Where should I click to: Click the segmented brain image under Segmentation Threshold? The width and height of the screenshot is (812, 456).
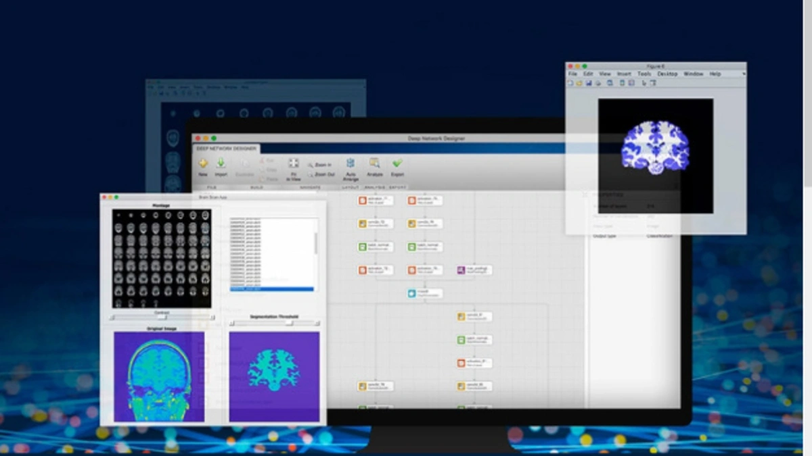click(x=274, y=377)
